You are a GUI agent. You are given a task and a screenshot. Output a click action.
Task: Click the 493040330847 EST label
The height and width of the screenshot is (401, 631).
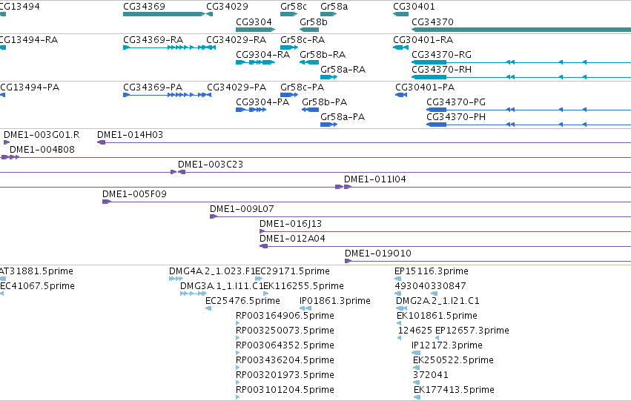click(430, 286)
